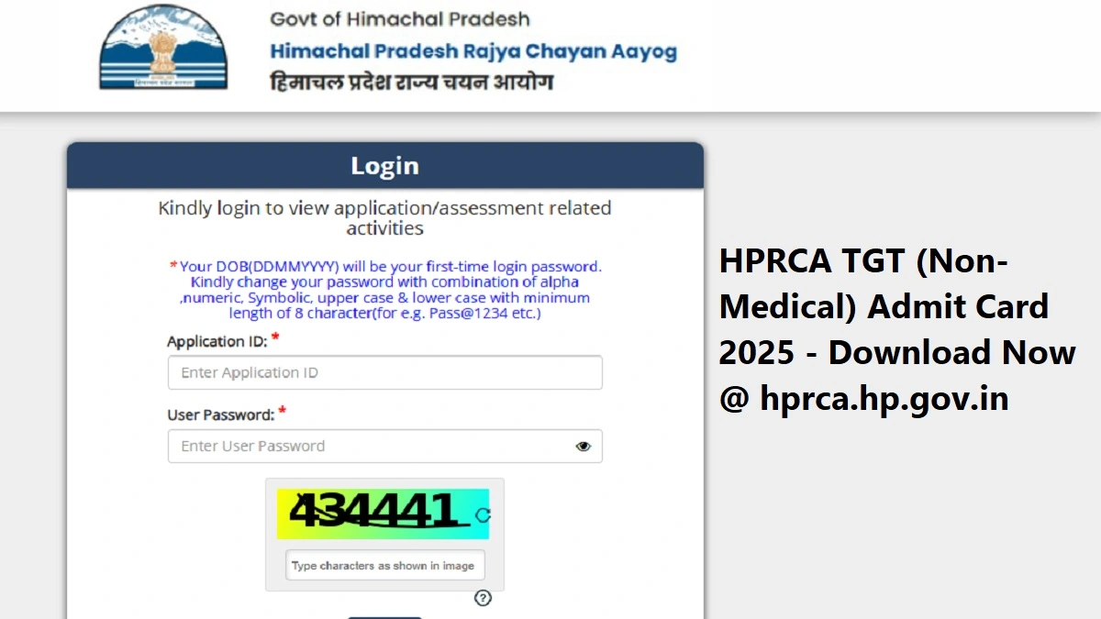Click the Login header bar of the form
This screenshot has height=619, width=1101.
384,166
